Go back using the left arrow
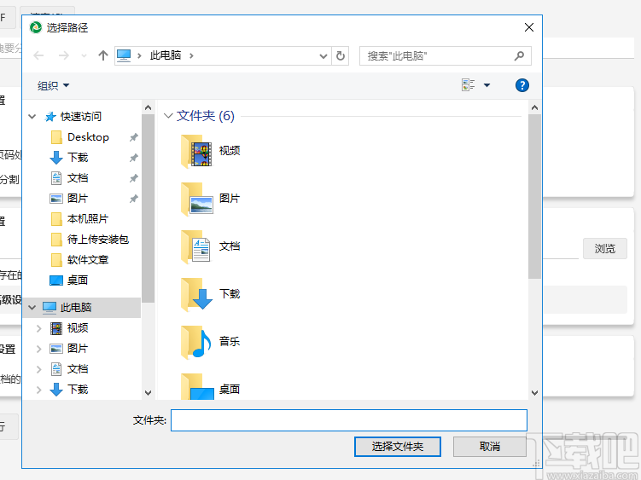The image size is (641, 480). point(38,55)
